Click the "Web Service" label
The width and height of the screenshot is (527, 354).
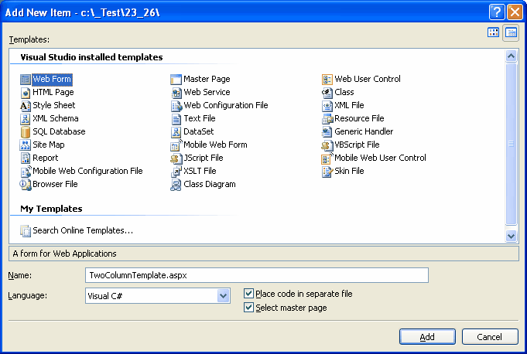point(207,92)
